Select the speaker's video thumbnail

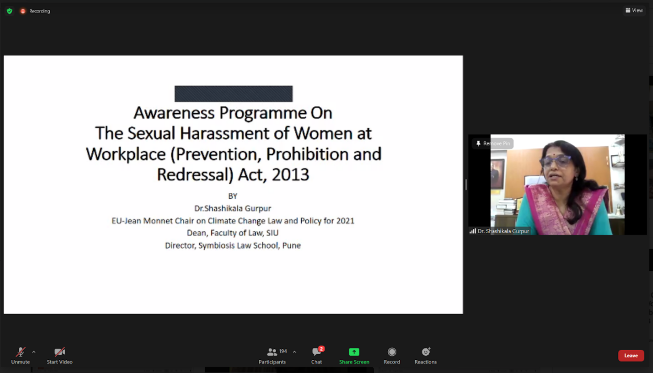pyautogui.click(x=557, y=184)
